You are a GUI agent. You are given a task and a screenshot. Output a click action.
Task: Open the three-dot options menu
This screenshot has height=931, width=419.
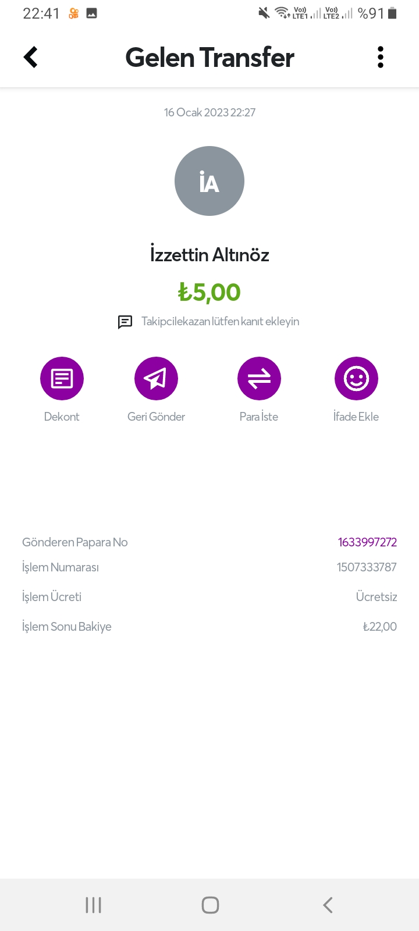[381, 57]
